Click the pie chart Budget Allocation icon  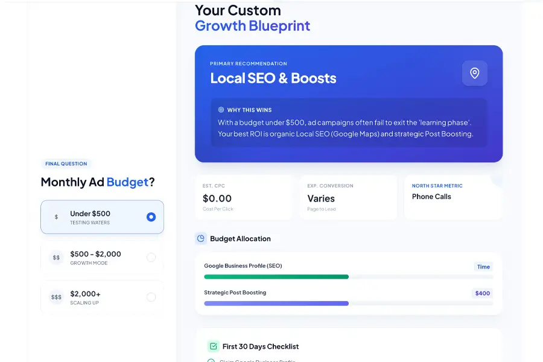pos(201,238)
